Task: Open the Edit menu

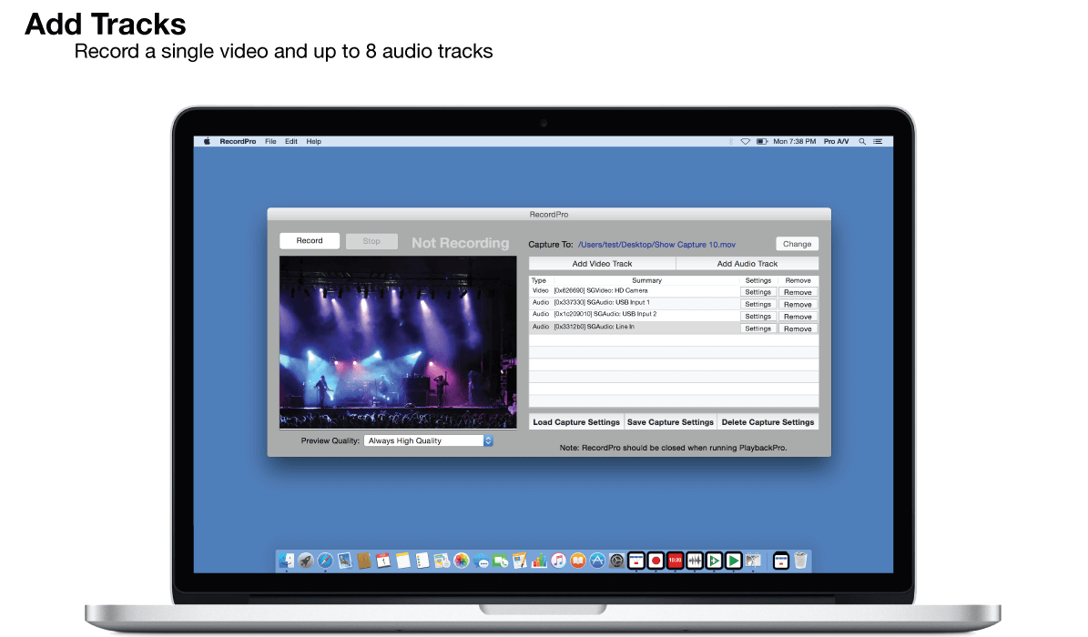Action: pos(291,142)
